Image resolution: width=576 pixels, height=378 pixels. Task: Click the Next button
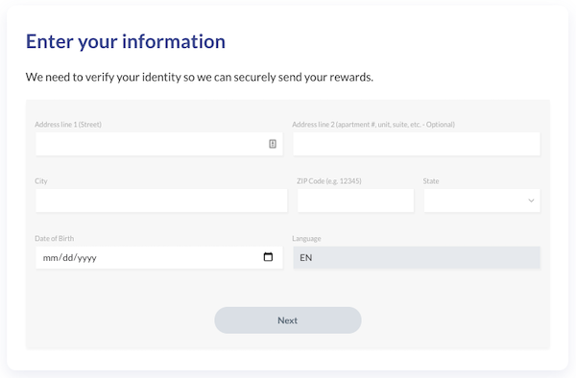[x=288, y=320]
